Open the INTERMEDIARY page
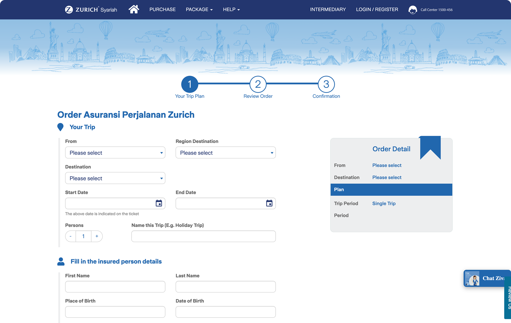 (328, 10)
